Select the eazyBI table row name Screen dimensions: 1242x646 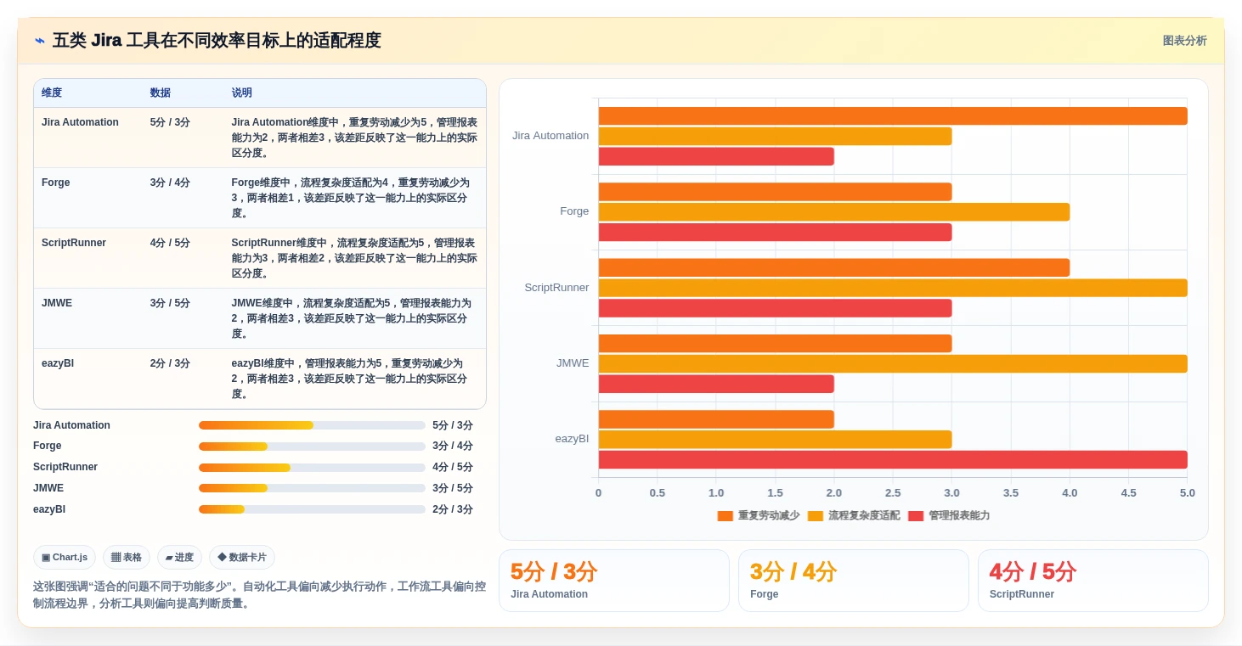(x=58, y=363)
